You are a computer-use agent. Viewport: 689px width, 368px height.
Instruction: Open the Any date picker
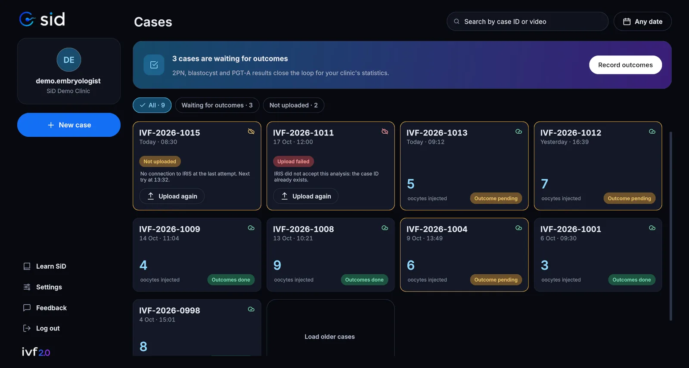coord(642,21)
